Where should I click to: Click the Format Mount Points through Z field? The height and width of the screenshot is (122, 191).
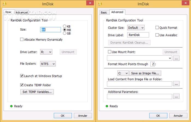tap(153, 64)
